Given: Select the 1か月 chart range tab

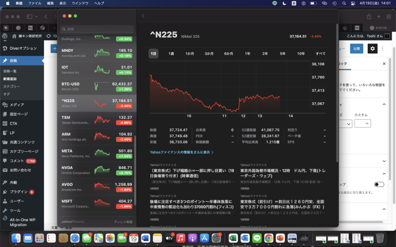Looking at the screenshot, I should [189, 54].
